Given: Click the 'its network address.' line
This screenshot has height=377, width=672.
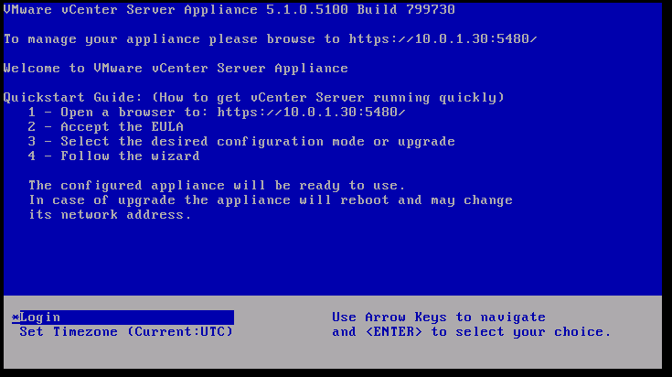Looking at the screenshot, I should point(110,214).
